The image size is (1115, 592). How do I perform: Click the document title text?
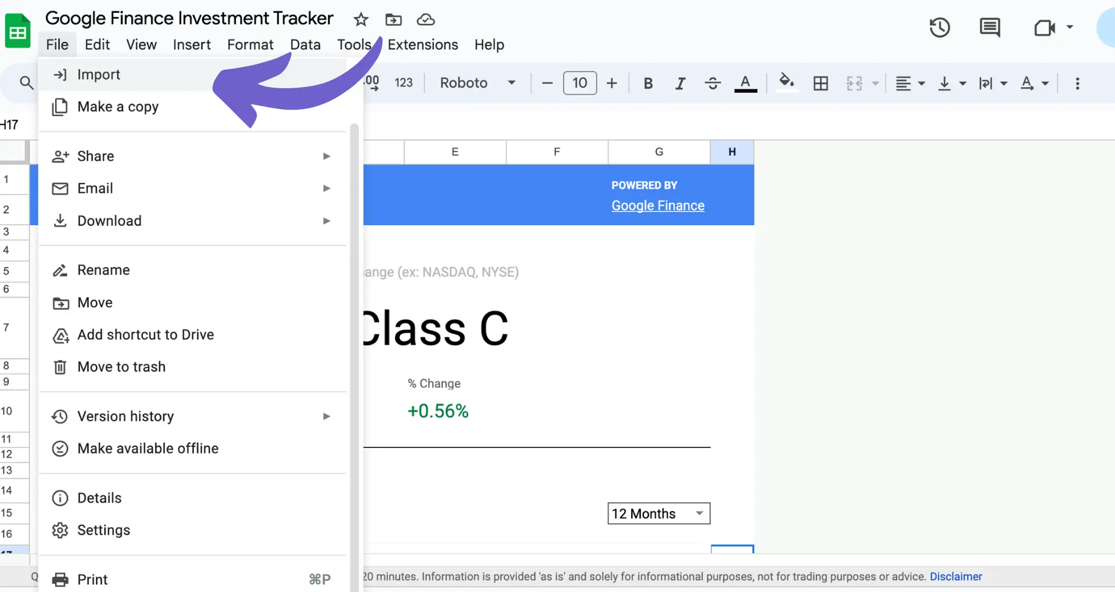point(189,19)
